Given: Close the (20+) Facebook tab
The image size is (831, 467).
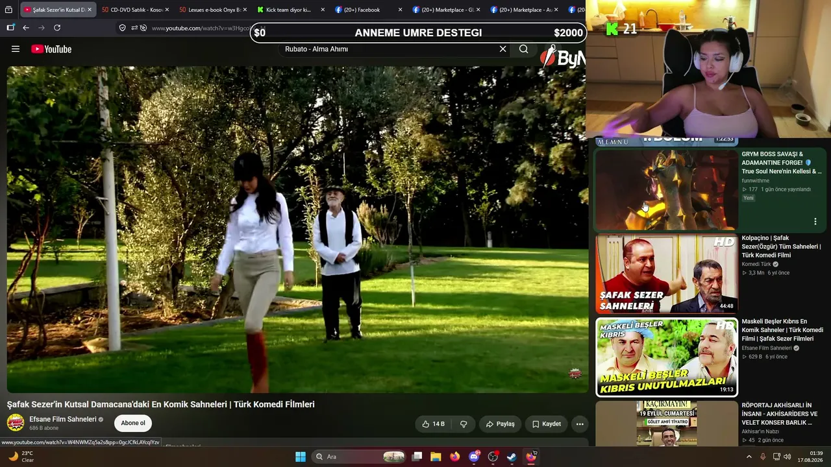Looking at the screenshot, I should (x=400, y=10).
